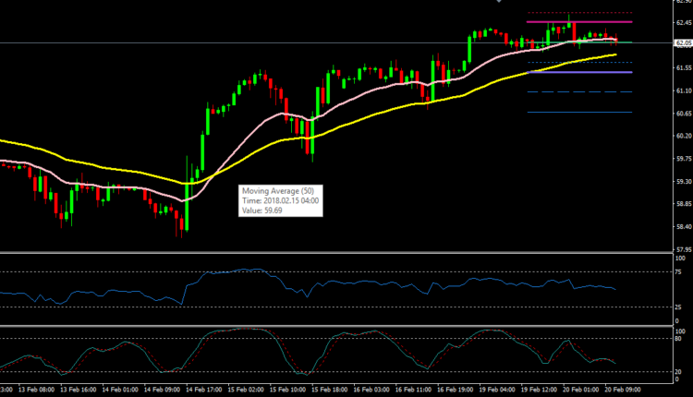
Task: Click the 60.20 price axis label
Action: pos(683,137)
